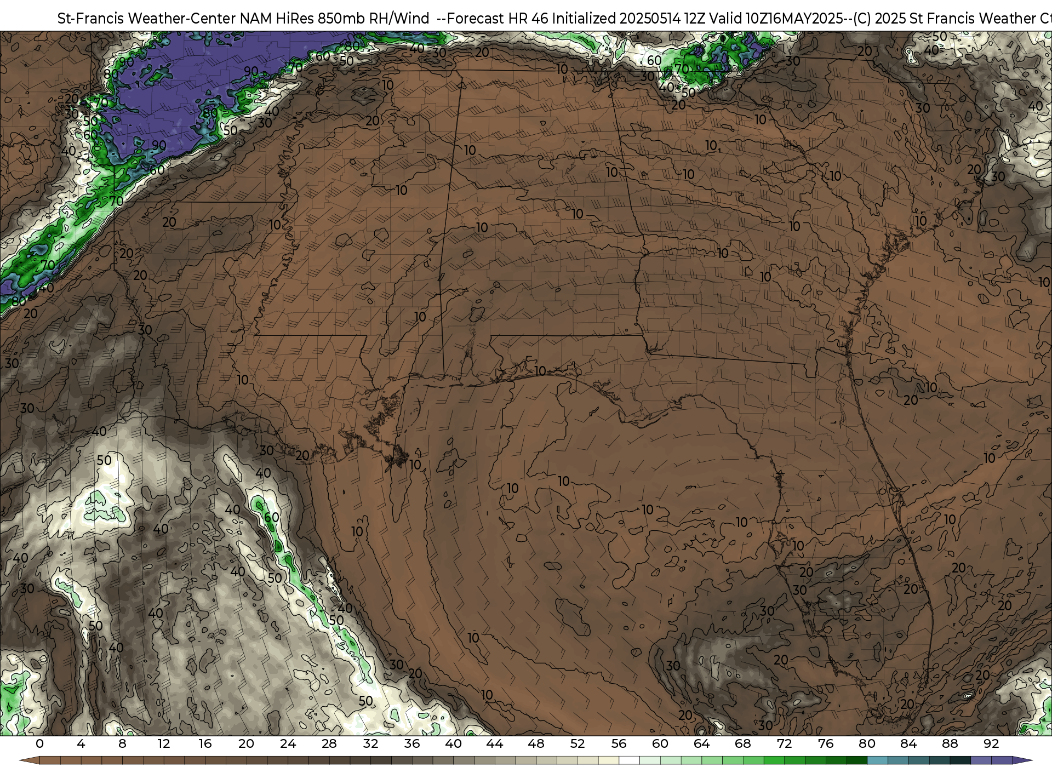Click colorbar tick label '68'
This screenshot has height=767, width=1052.
743,743
